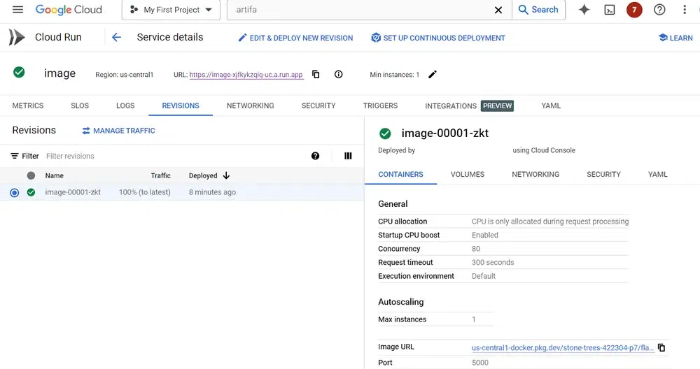Image resolution: width=700 pixels, height=369 pixels.
Task: Toggle Deployed column sort arrow
Action: [226, 175]
